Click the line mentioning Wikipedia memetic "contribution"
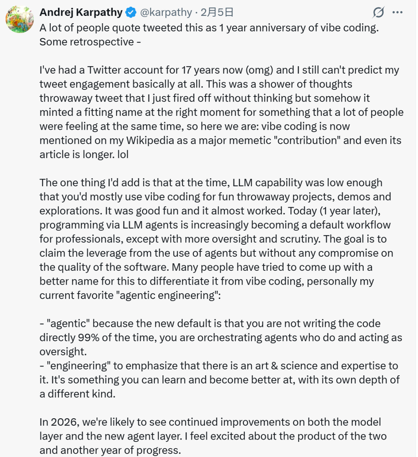This screenshot has width=418, height=457. (220, 140)
